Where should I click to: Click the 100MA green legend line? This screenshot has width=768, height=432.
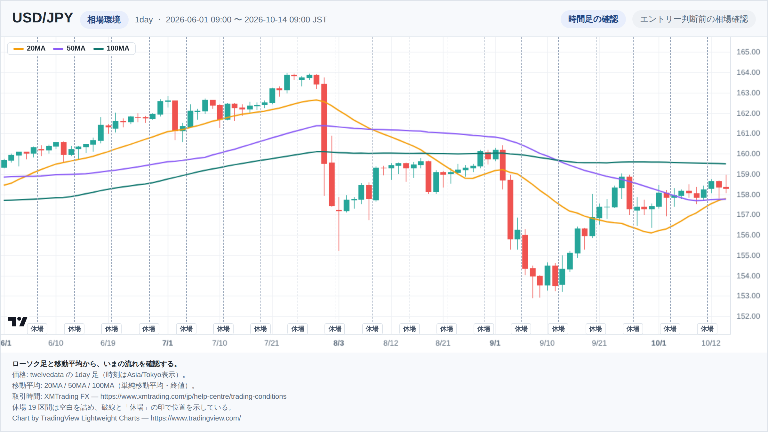coord(98,49)
